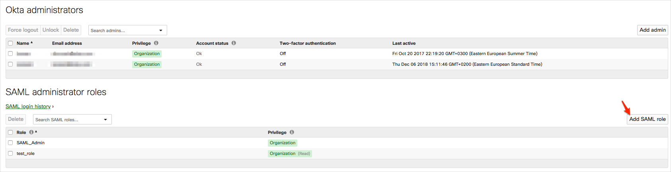Open the Search SAML roles dropdown arrow

(105, 120)
